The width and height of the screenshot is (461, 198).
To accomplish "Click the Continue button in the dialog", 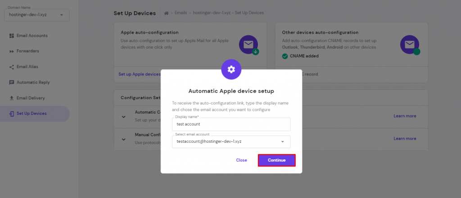I will (x=277, y=160).
